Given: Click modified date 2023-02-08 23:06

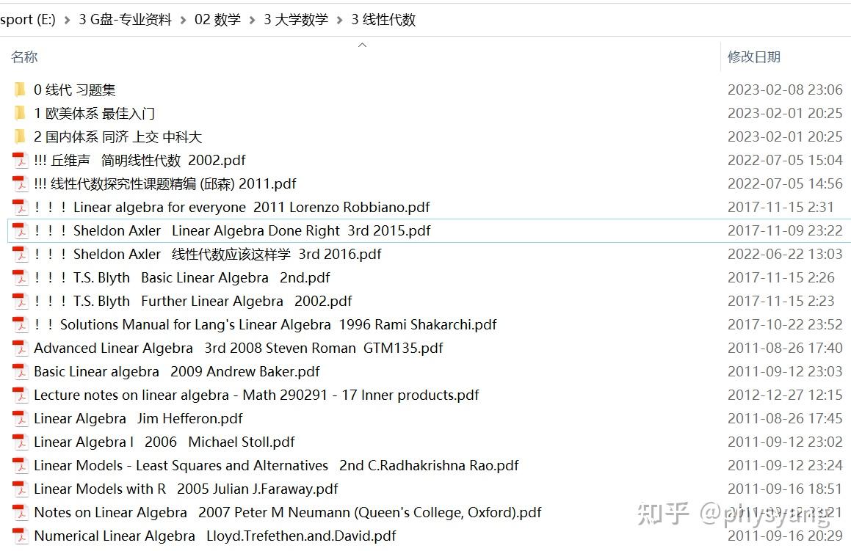Looking at the screenshot, I should (785, 90).
